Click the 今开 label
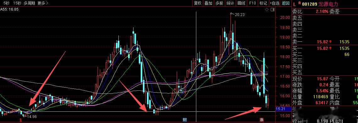 point(334,79)
